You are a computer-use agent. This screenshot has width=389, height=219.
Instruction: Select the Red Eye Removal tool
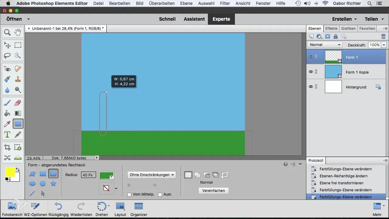tap(7, 69)
